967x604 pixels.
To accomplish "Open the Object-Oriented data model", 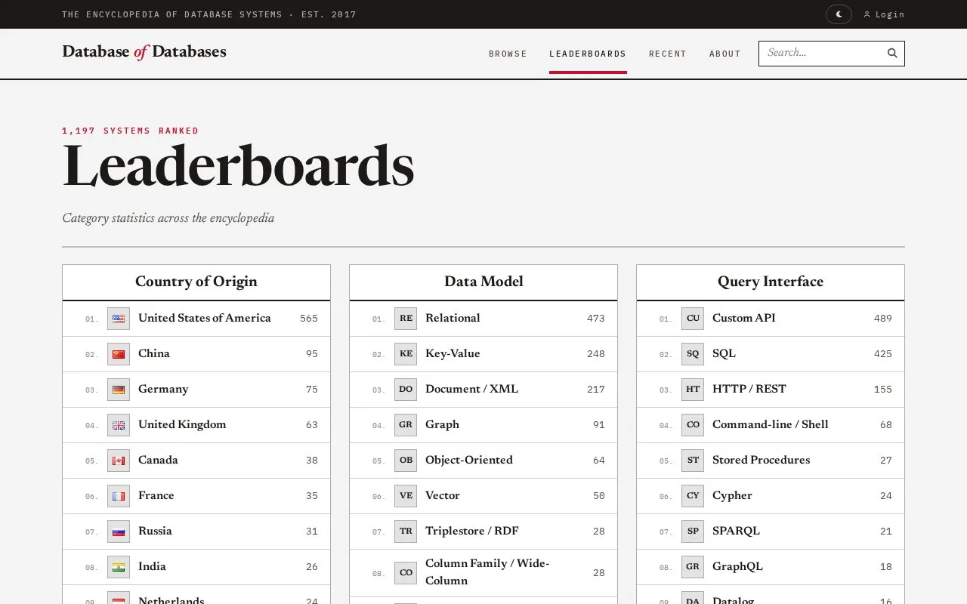I will click(469, 460).
